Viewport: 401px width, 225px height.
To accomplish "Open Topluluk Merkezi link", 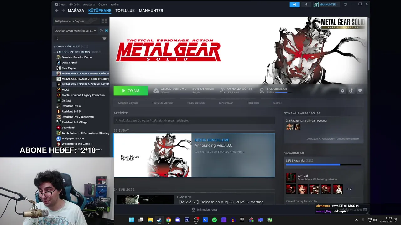I will tap(163, 103).
